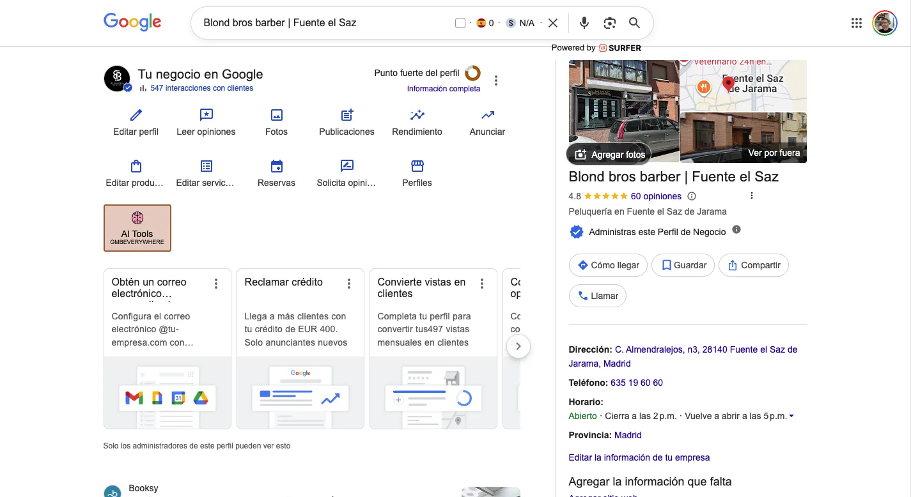Screen dimensions: 911x497
Task: Start voice search with microphone icon
Action: click(x=584, y=23)
